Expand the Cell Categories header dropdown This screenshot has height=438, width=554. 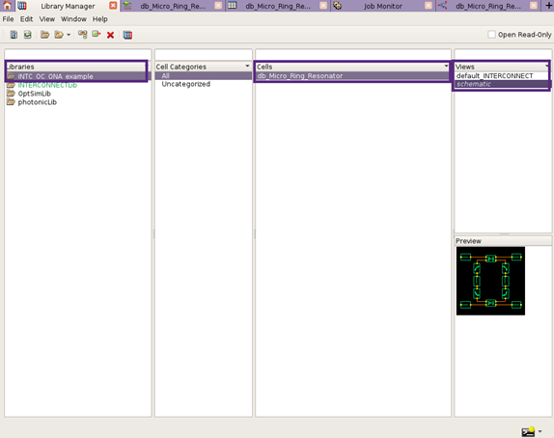pos(247,66)
